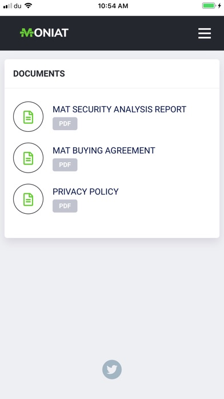The width and height of the screenshot is (224, 399).
Task: Tap the cellular signal bars icon
Action: [x=7, y=6]
